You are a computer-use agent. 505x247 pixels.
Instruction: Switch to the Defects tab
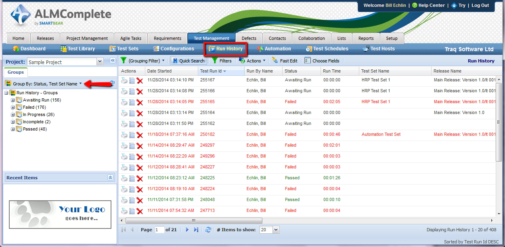click(249, 38)
